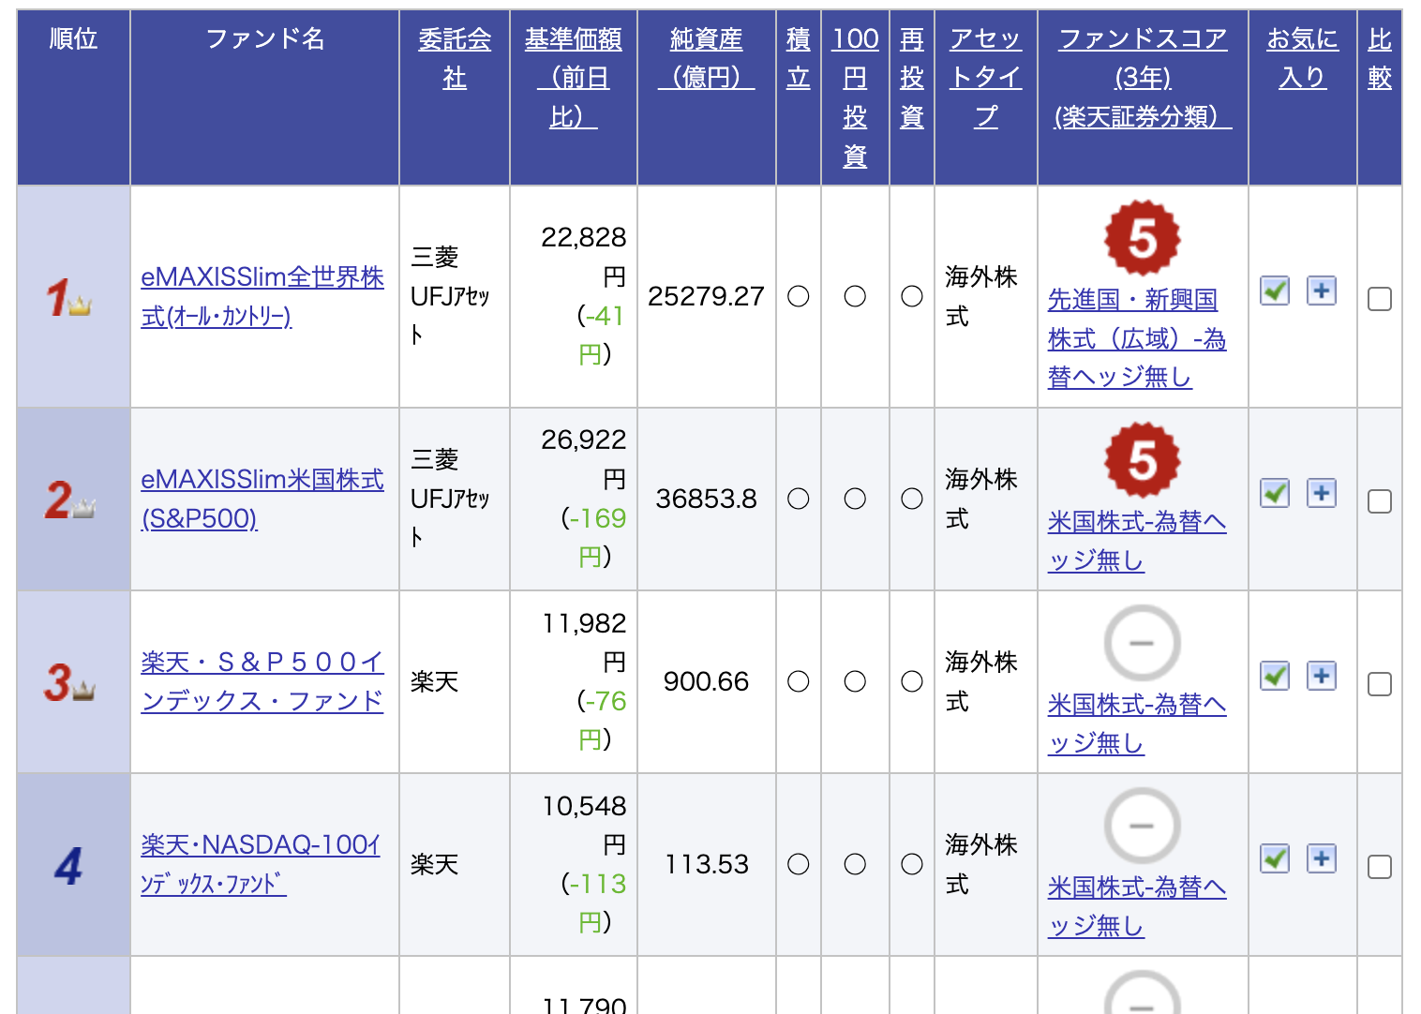Click ファンド名 column header
1421x1014 pixels.
tap(264, 39)
